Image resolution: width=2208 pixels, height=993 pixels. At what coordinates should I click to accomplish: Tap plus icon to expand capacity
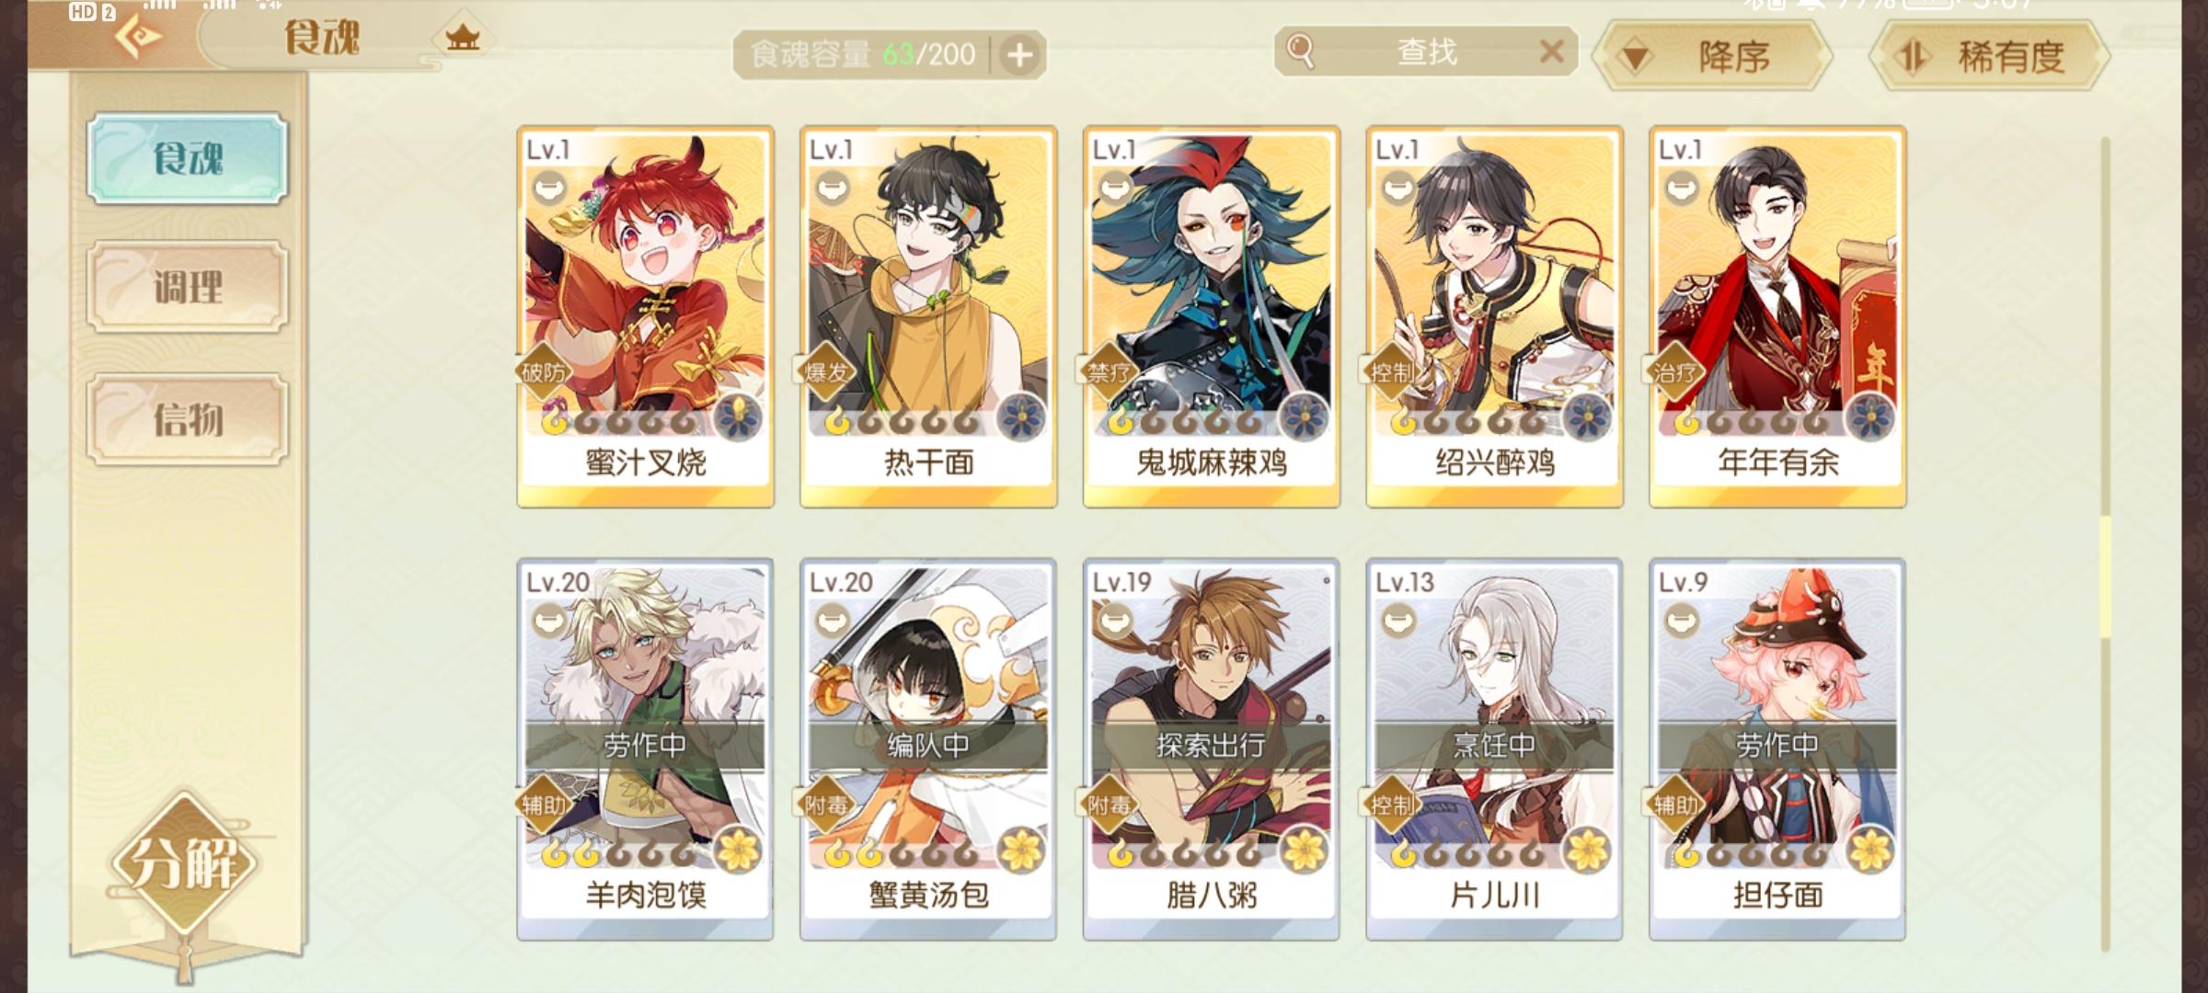1019,55
